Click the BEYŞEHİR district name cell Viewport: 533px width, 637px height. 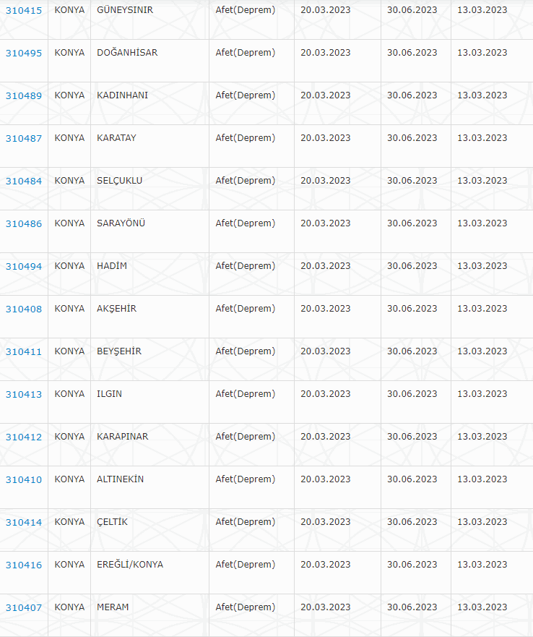click(119, 351)
